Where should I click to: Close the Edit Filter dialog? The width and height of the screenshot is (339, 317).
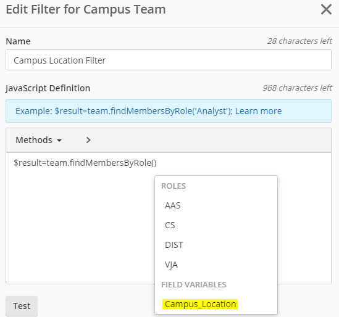tap(326, 10)
